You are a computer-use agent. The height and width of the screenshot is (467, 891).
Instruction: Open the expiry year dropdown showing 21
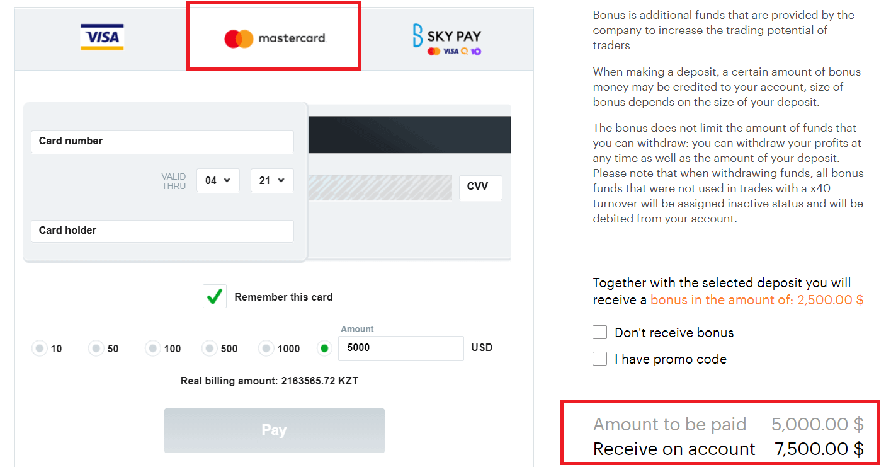[x=272, y=180]
